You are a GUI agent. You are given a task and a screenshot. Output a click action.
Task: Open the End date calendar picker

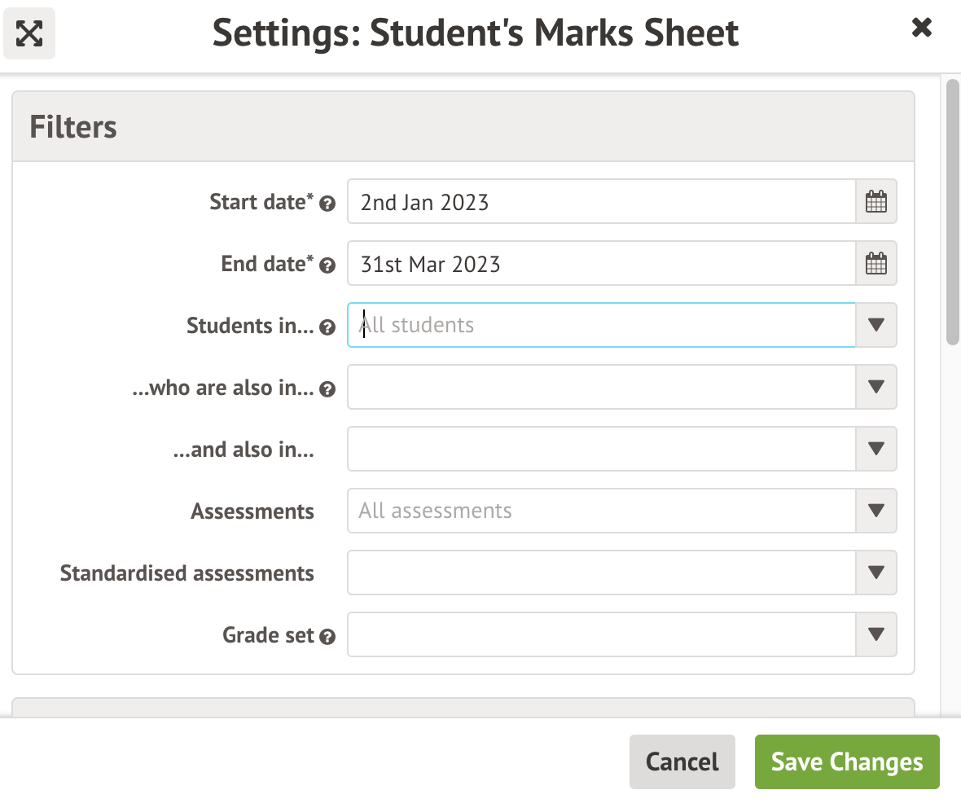876,264
